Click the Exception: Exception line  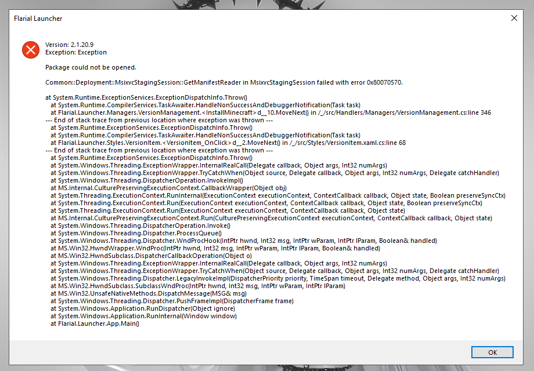(x=76, y=52)
